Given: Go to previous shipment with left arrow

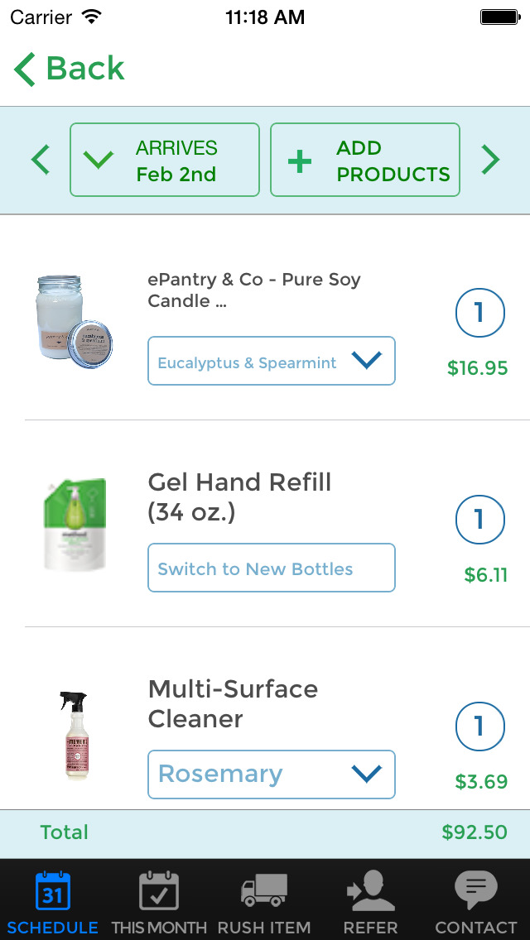Looking at the screenshot, I should 40,160.
